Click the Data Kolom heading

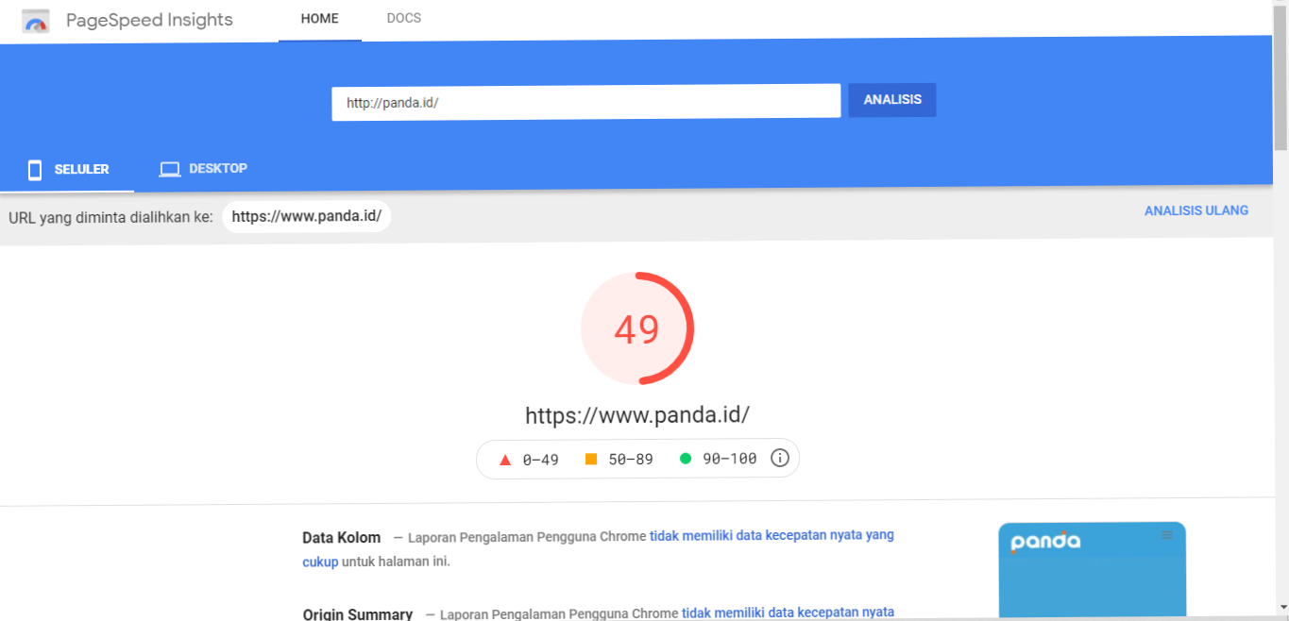pyautogui.click(x=342, y=537)
